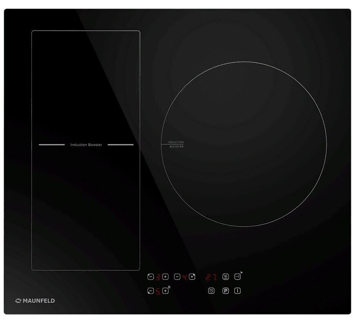The image size is (356, 320).
Task: Toggle the main power on/off button
Action: [238, 291]
